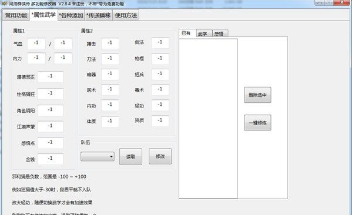Focus the 医术 skill field
This screenshot has width=352, height=215.
pyautogui.click(x=110, y=90)
